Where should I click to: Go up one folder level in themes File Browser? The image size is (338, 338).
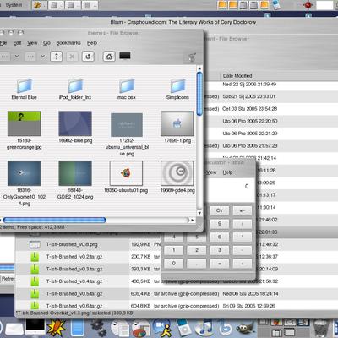(x=57, y=57)
